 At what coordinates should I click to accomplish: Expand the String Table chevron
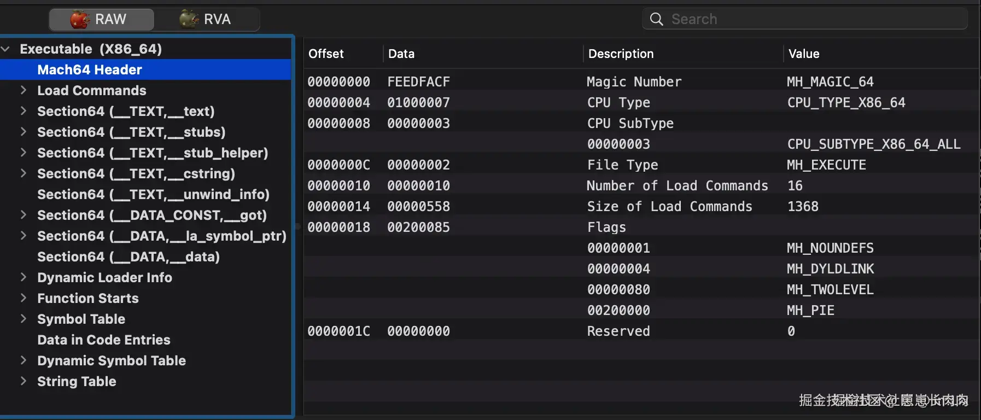(x=24, y=381)
